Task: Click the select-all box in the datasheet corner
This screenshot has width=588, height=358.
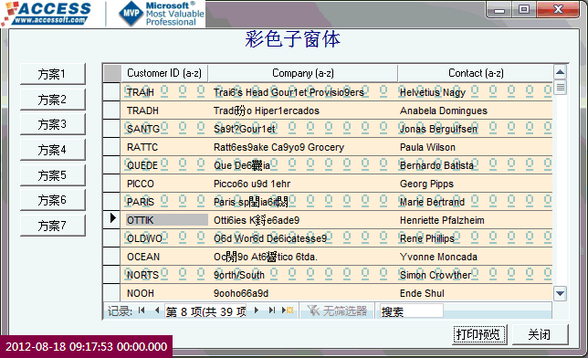Action: tap(112, 73)
